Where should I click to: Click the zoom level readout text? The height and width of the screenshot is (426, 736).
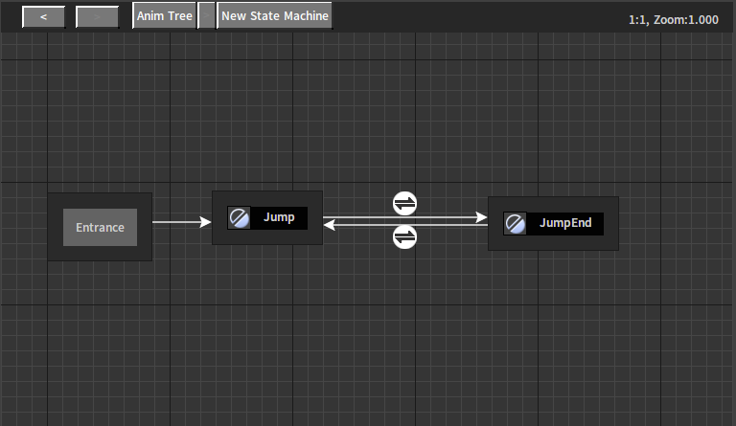673,19
